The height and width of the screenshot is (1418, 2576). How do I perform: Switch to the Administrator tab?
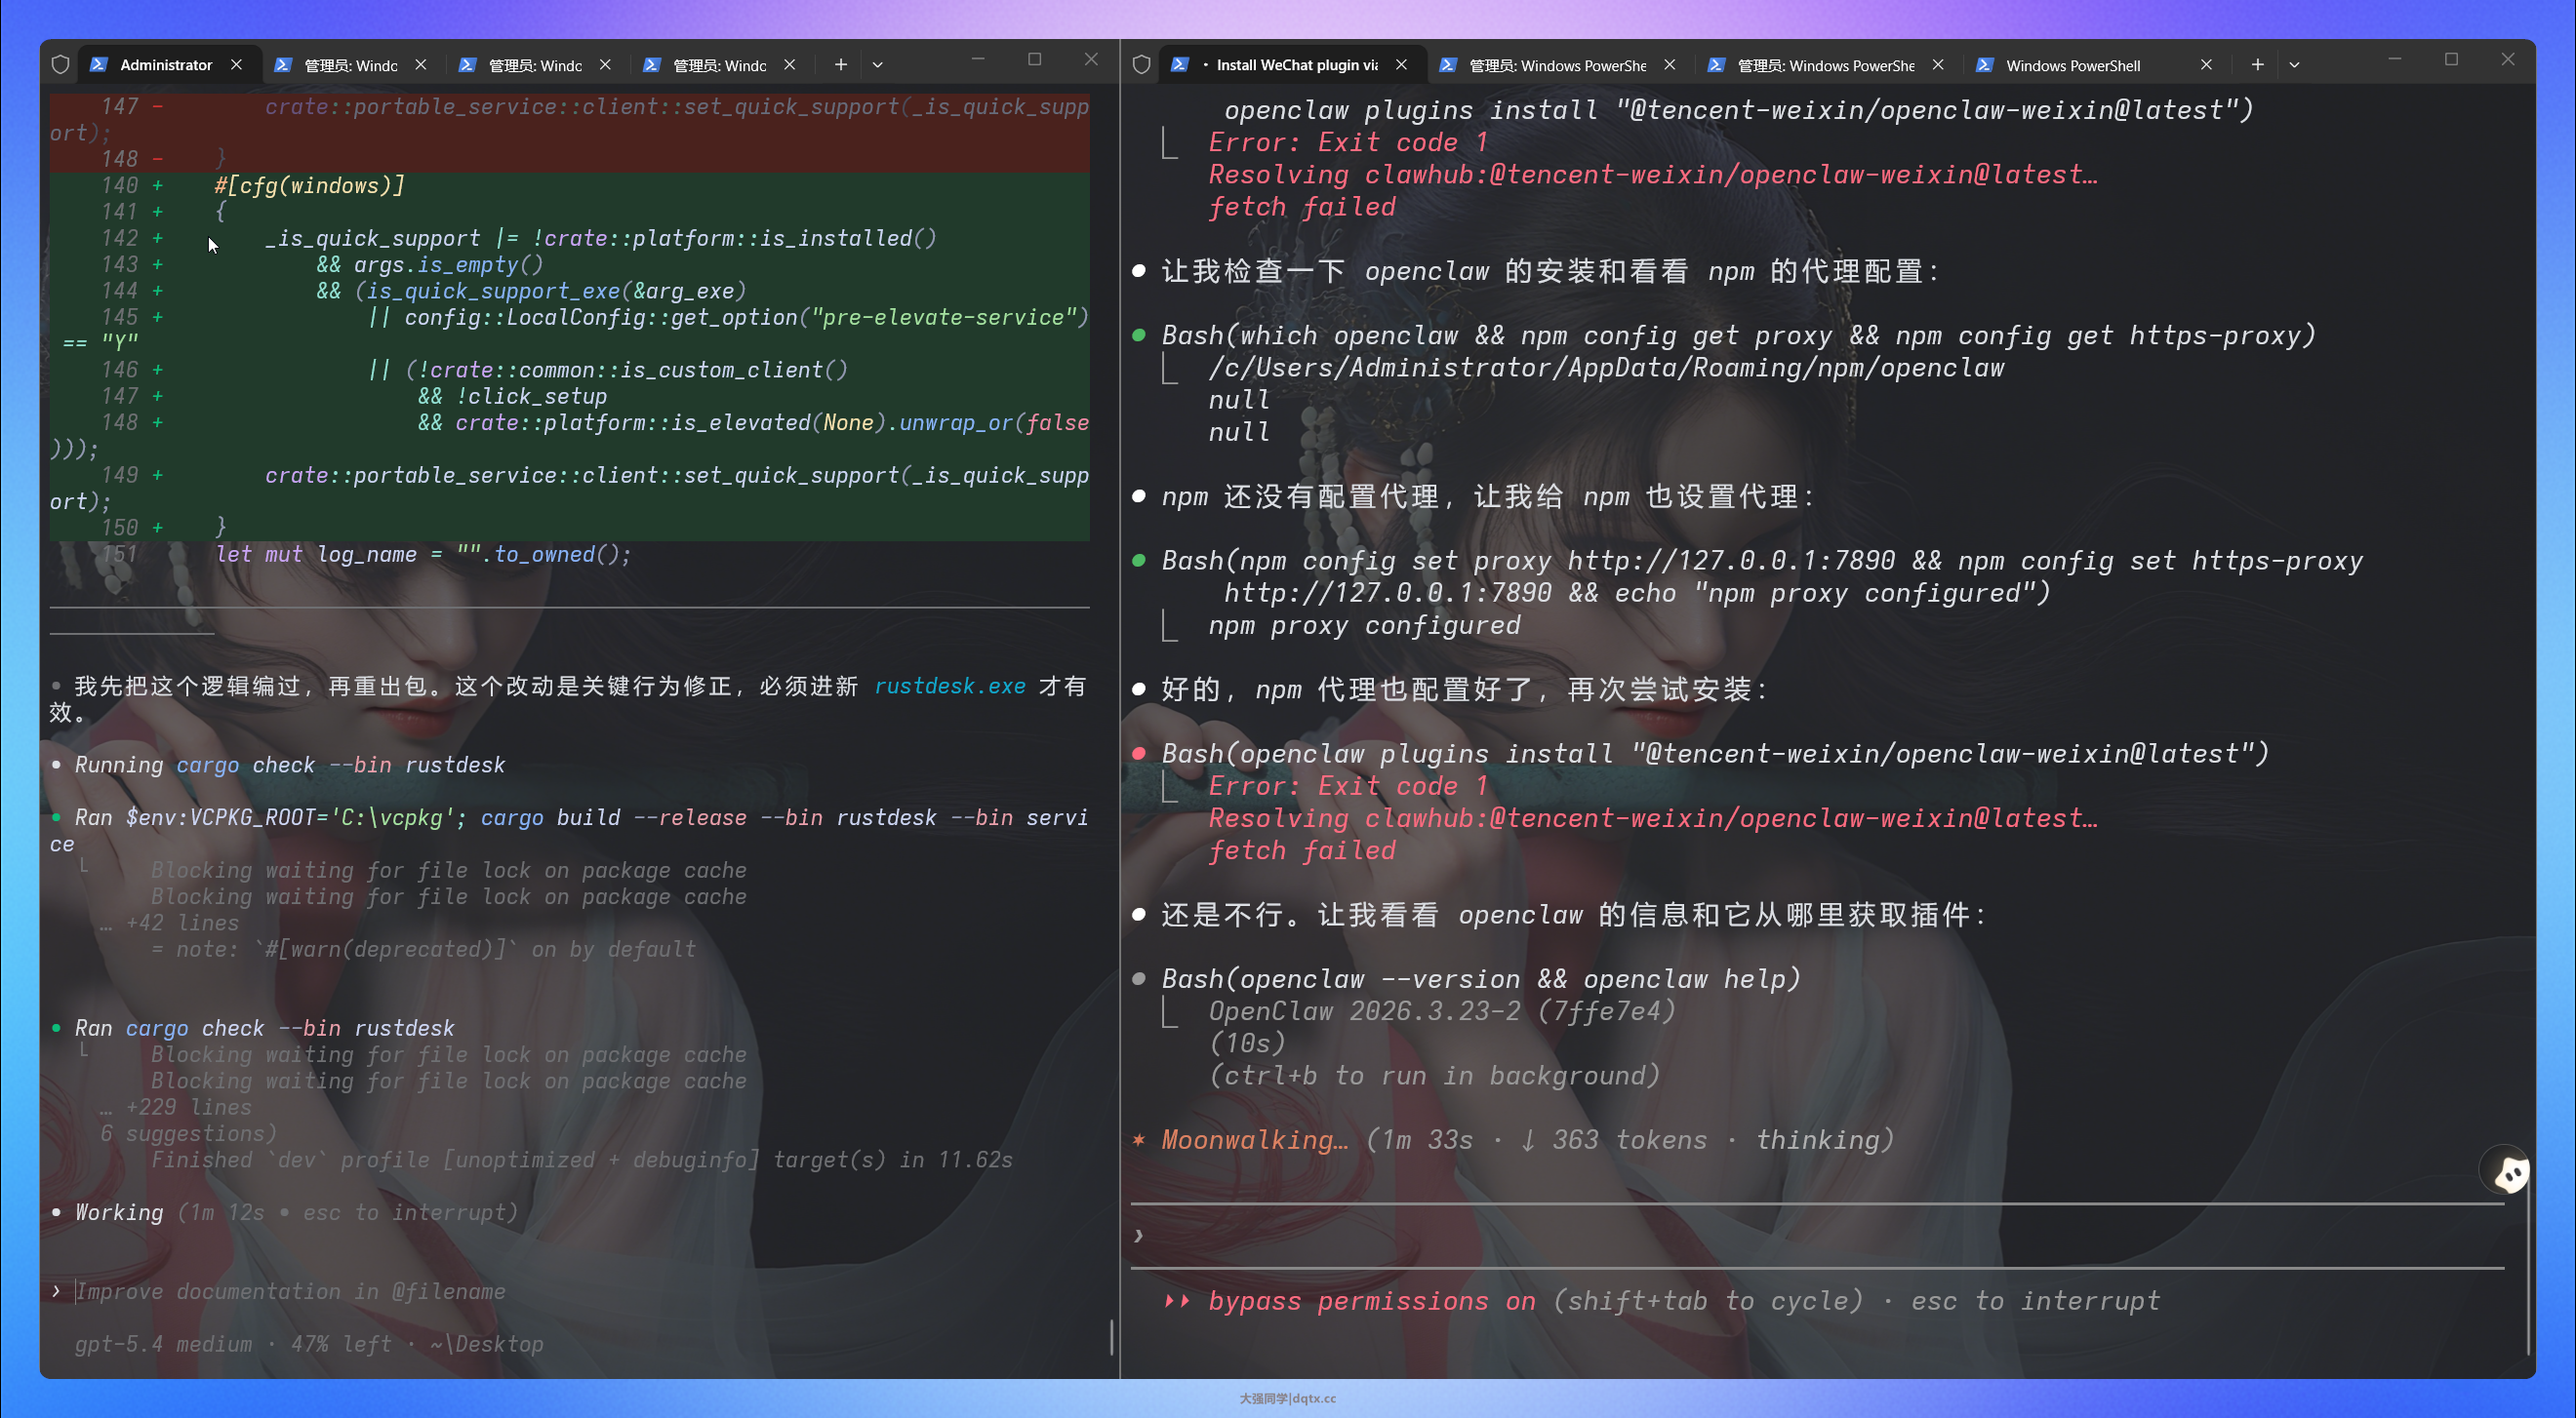pos(165,65)
